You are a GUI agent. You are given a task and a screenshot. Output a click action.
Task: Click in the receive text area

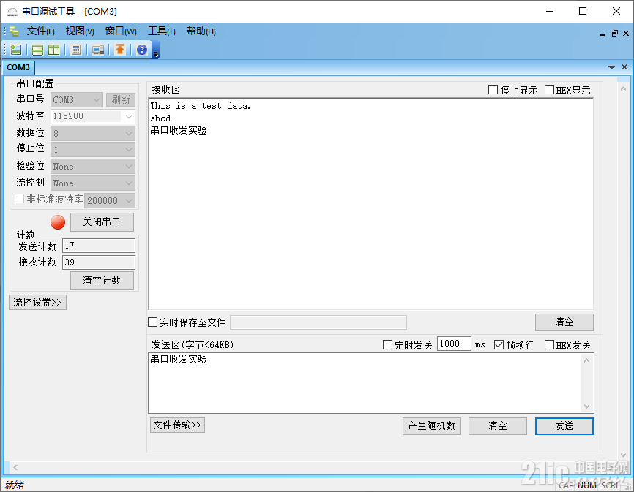tap(370, 204)
